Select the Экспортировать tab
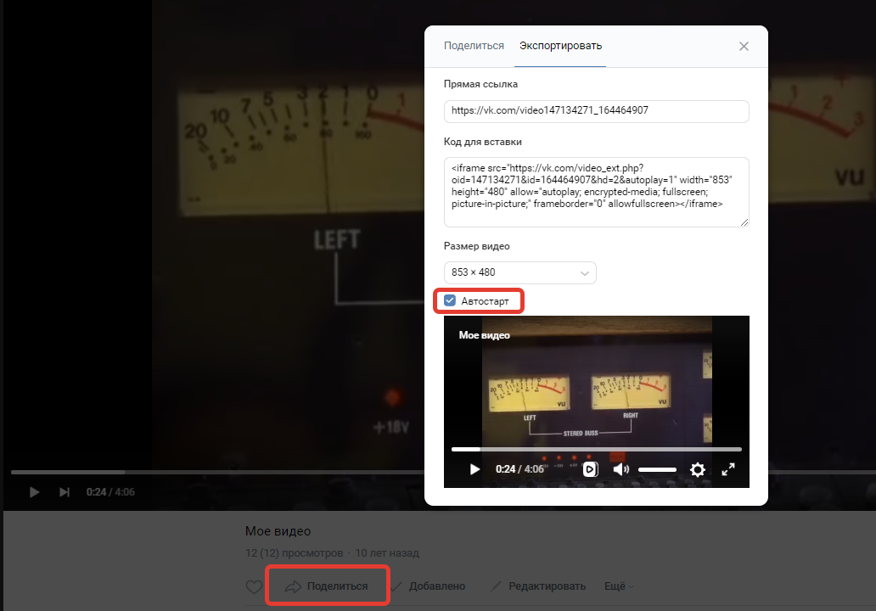 tap(560, 46)
